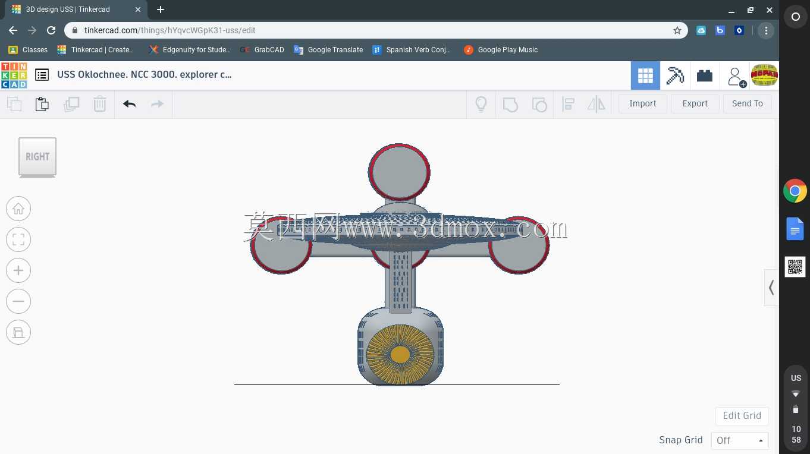
Task: Zoom out with the minus button
Action: point(18,301)
